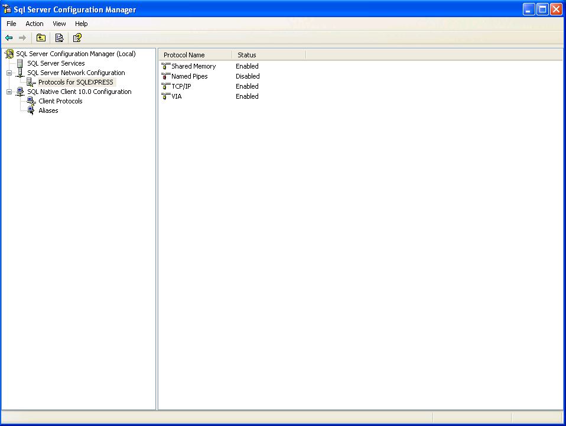Select the root SQL Server Configuration Manager (Local) node

[76, 54]
